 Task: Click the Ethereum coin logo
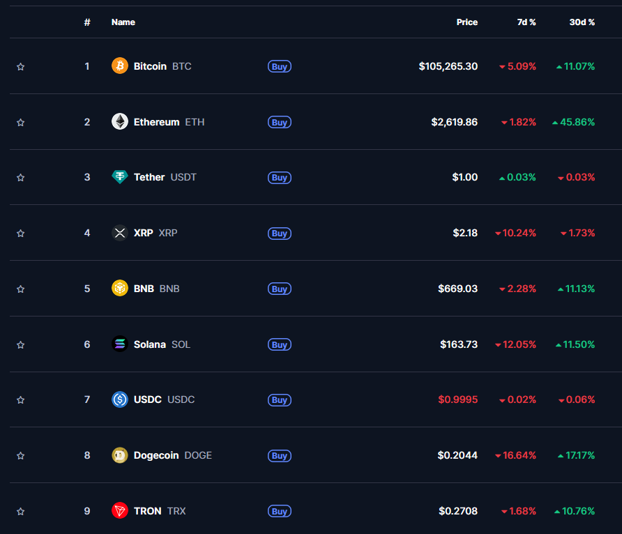point(119,122)
